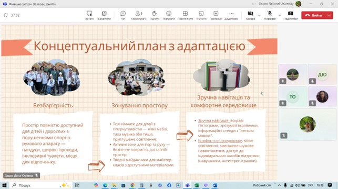Expand camera options dropdown arrow

tap(259, 15)
